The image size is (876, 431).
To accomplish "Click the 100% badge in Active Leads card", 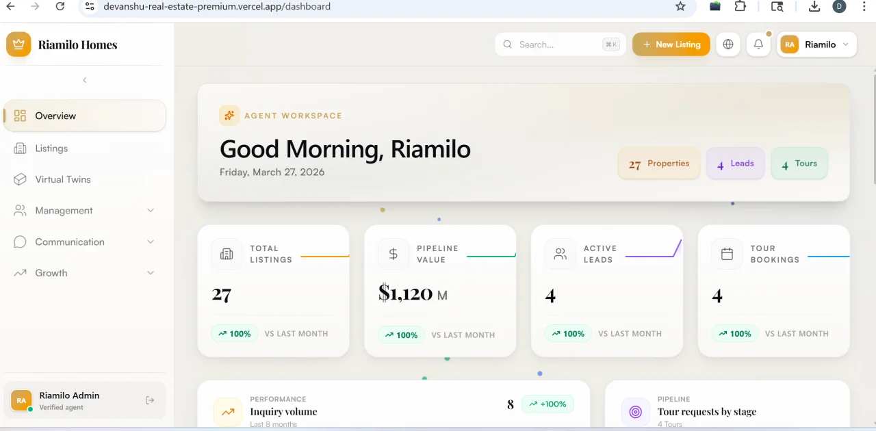I will point(569,334).
